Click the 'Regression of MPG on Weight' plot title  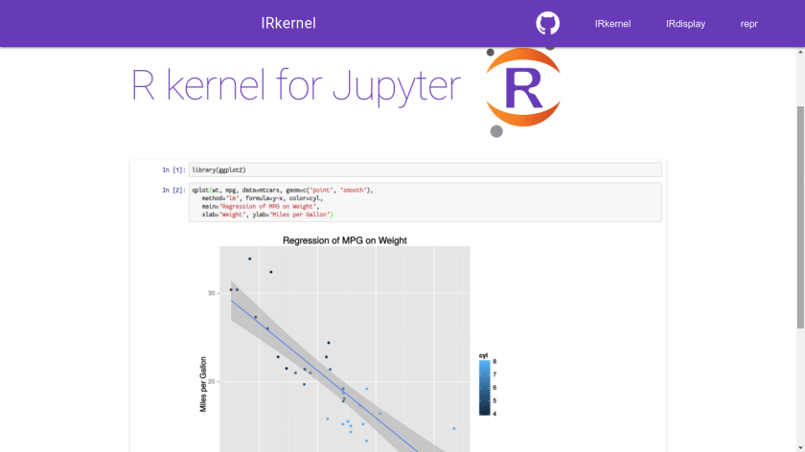(344, 240)
